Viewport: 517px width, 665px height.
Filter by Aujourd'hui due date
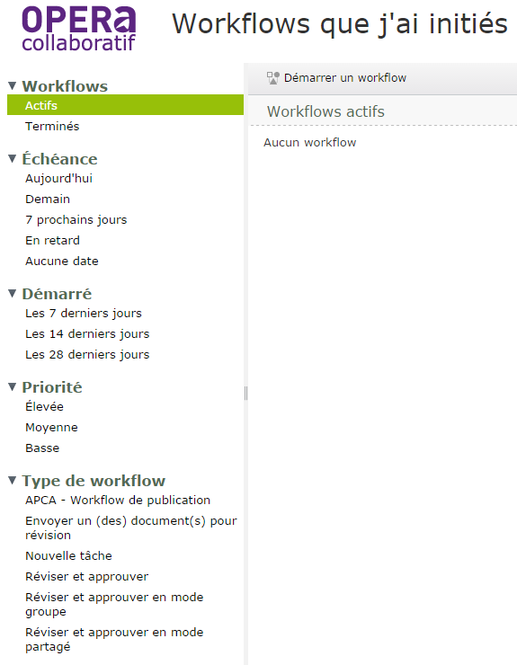pyautogui.click(x=58, y=178)
